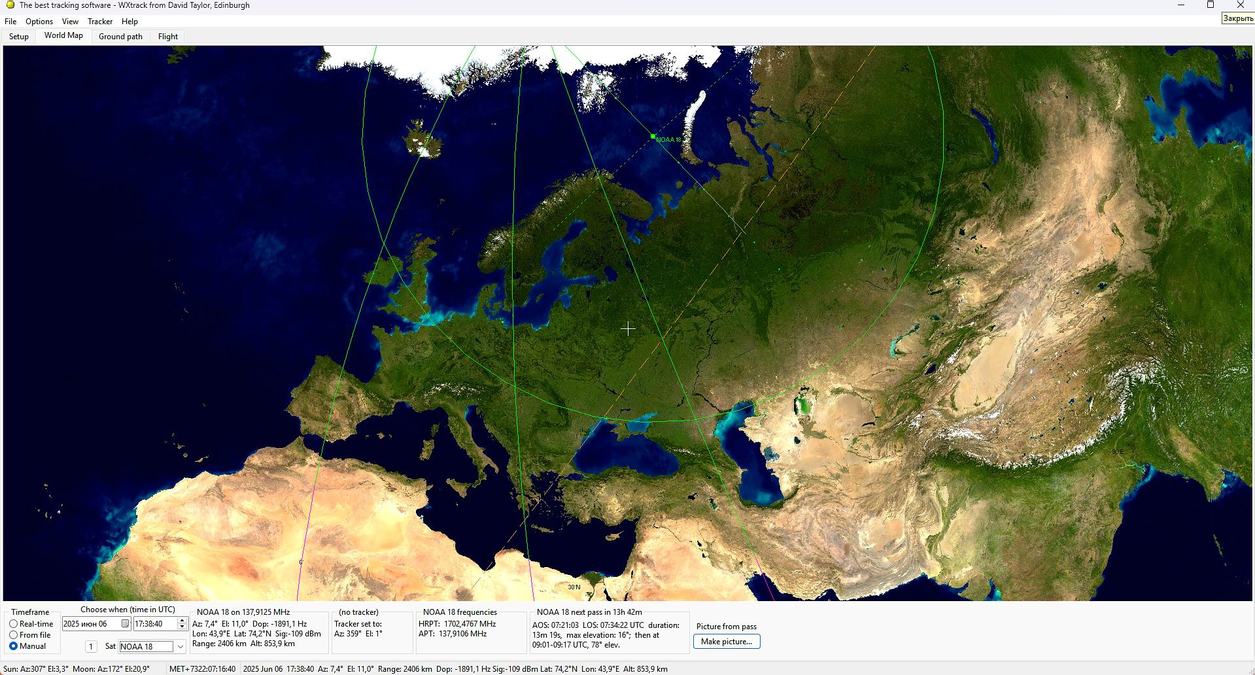Choose the From file timeframe option
The height and width of the screenshot is (675, 1255).
point(14,635)
